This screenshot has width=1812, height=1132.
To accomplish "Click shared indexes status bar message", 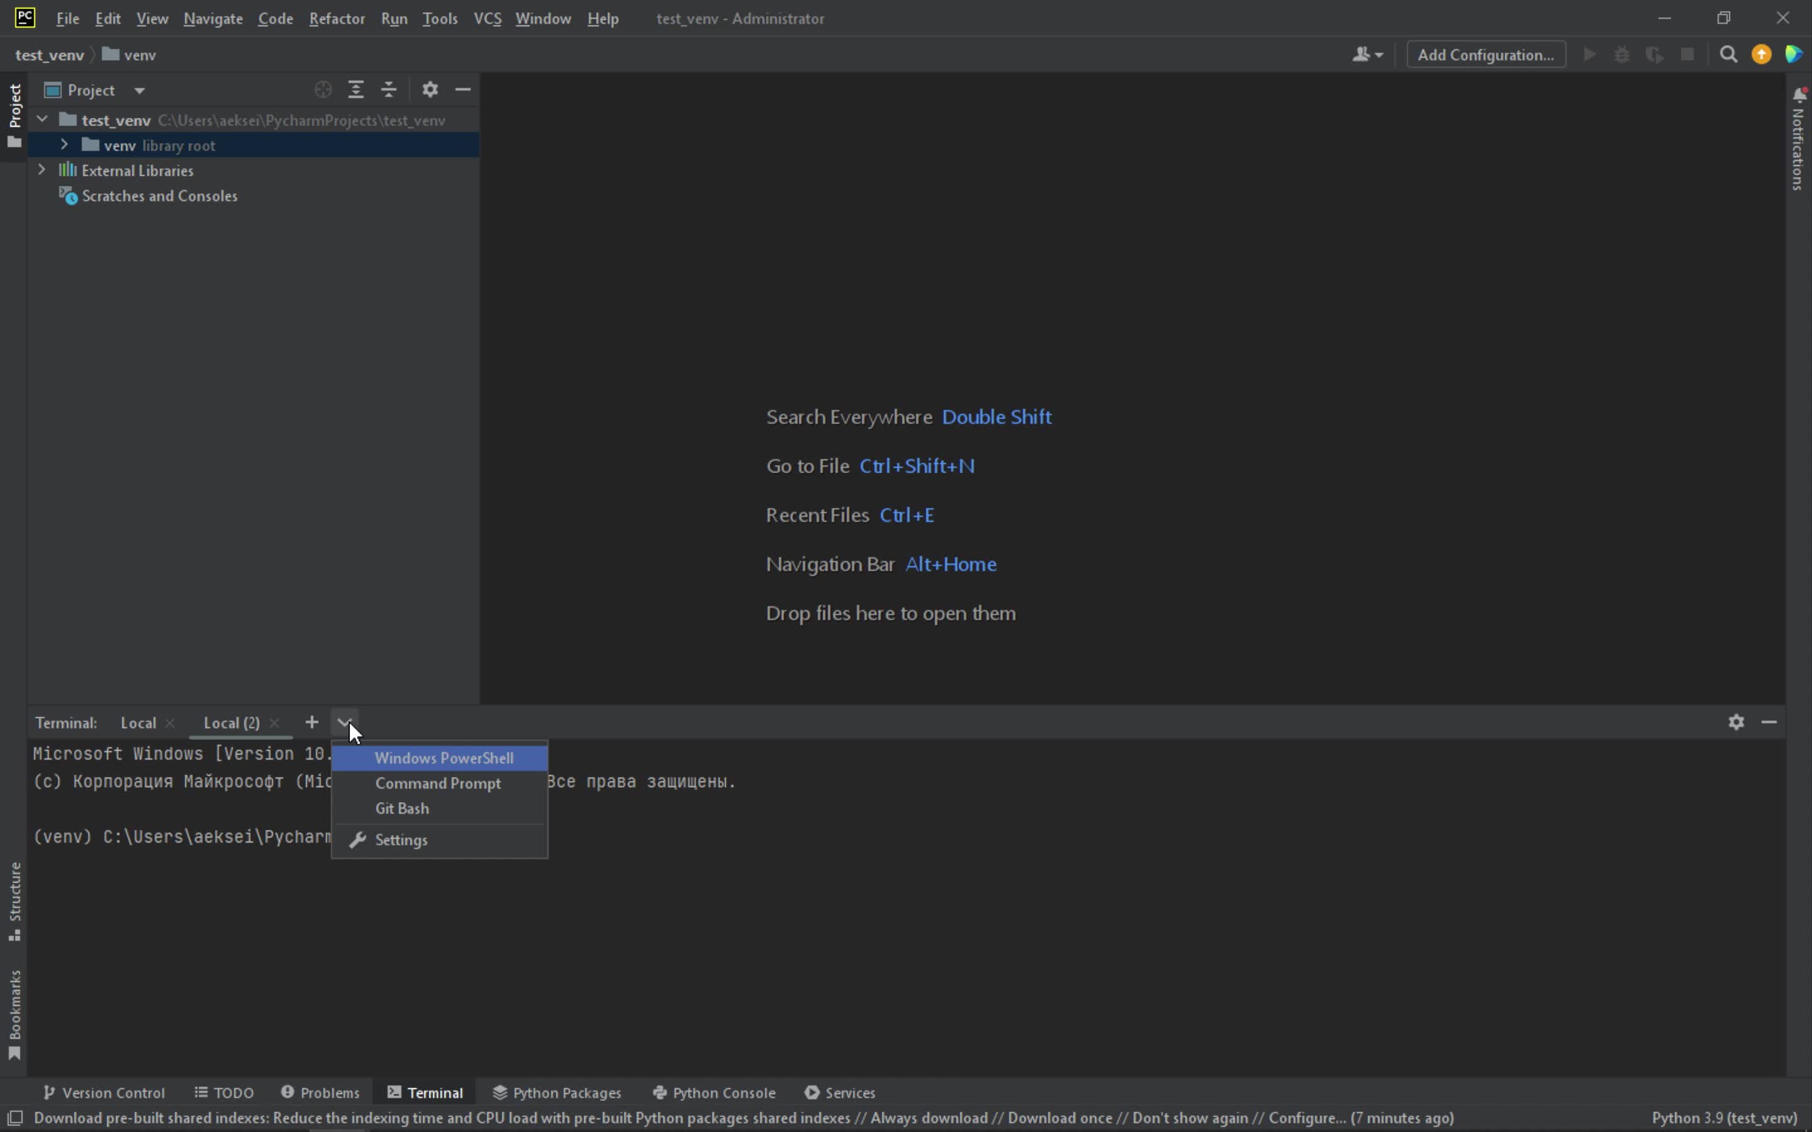I will tap(744, 1118).
